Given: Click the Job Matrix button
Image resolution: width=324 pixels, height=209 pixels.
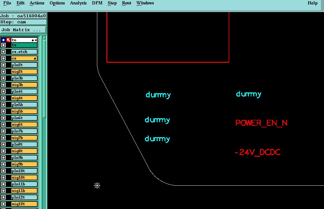Looking at the screenshot, I should [x=23, y=30].
